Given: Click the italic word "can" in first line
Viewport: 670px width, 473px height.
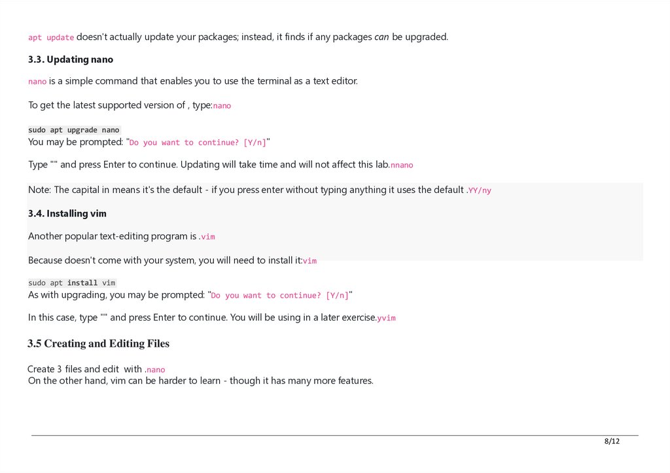Looking at the screenshot, I should pos(381,37).
